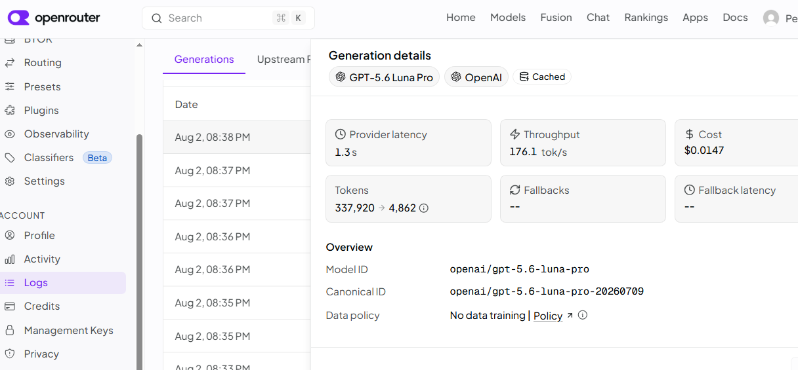Image resolution: width=798 pixels, height=370 pixels.
Task: Go to Presets in sidebar
Action: 42,86
